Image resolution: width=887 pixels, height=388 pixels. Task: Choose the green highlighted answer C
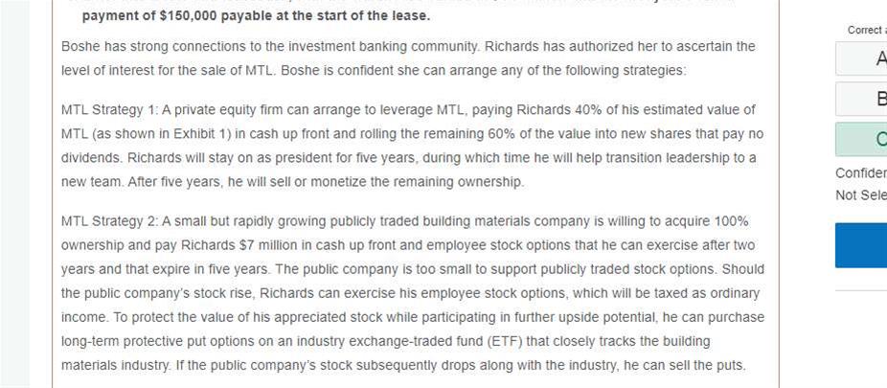862,139
